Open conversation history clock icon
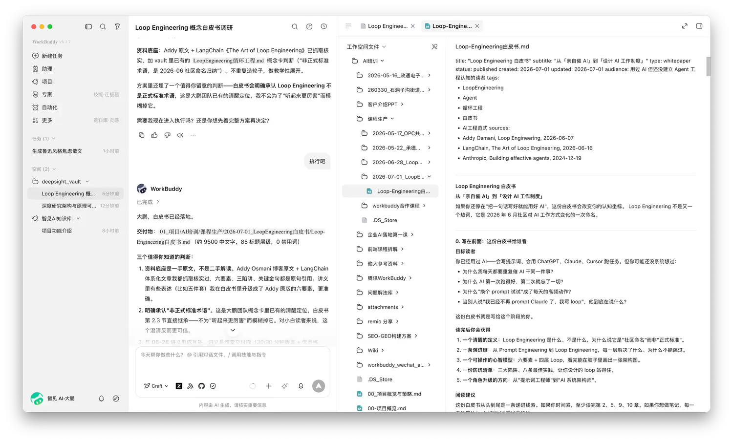Screen dimensions: 733x442 pos(324,27)
